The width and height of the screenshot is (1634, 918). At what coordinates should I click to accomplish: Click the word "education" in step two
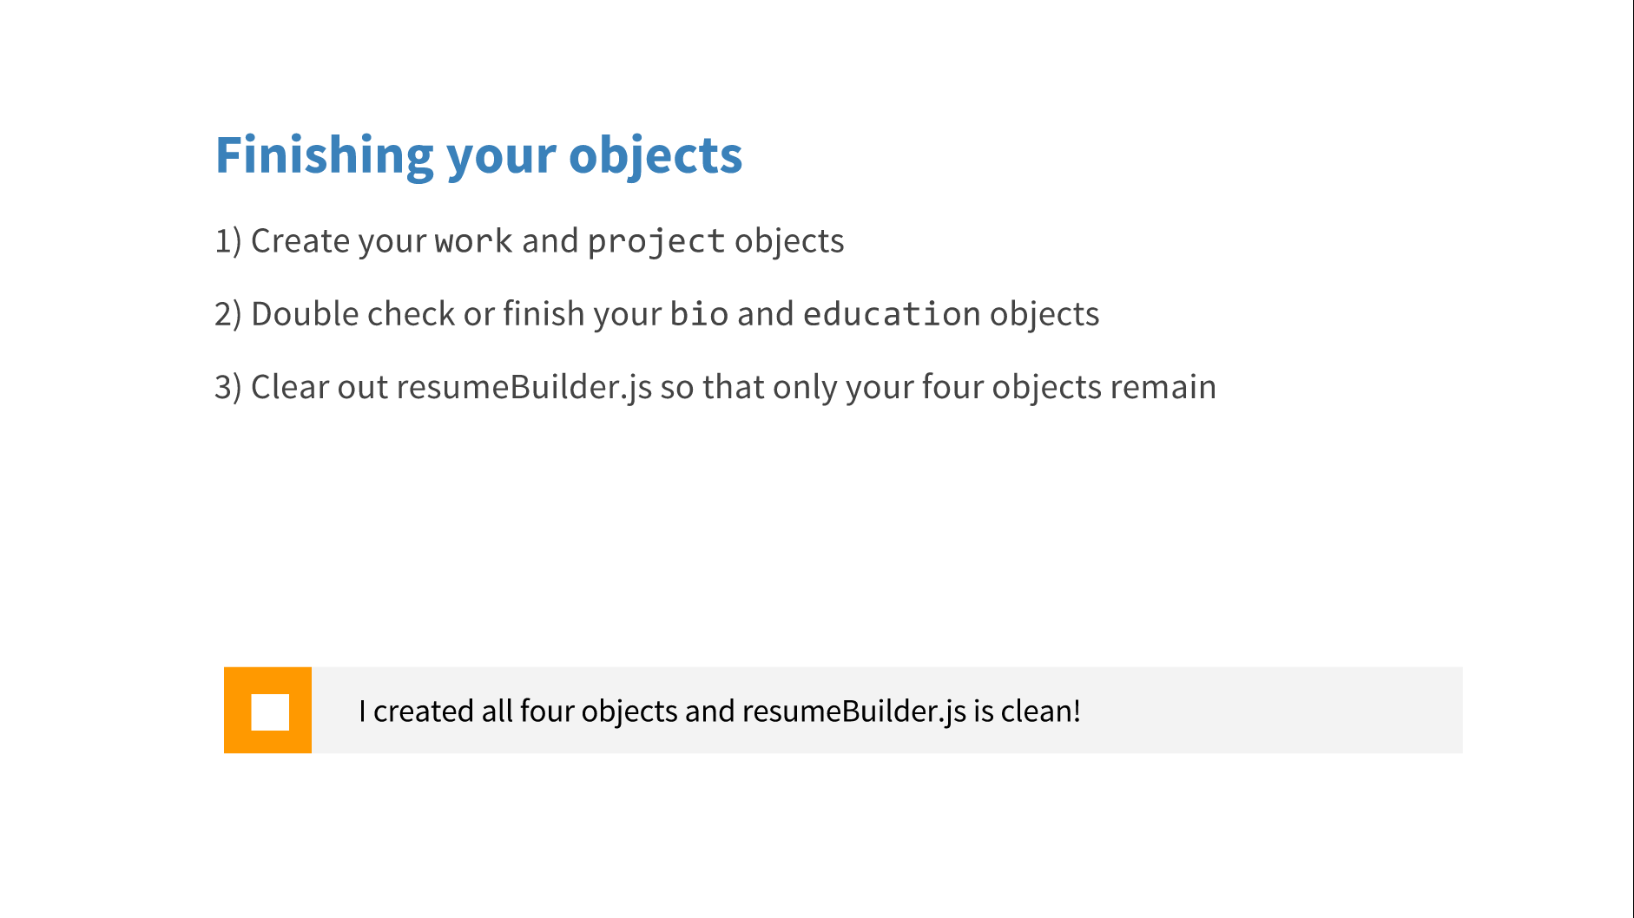pos(892,314)
